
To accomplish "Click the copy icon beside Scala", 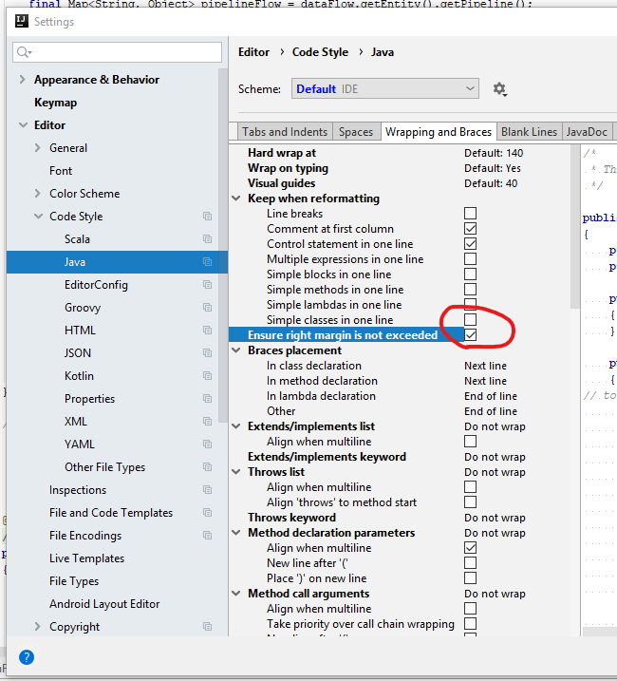I will point(208,238).
